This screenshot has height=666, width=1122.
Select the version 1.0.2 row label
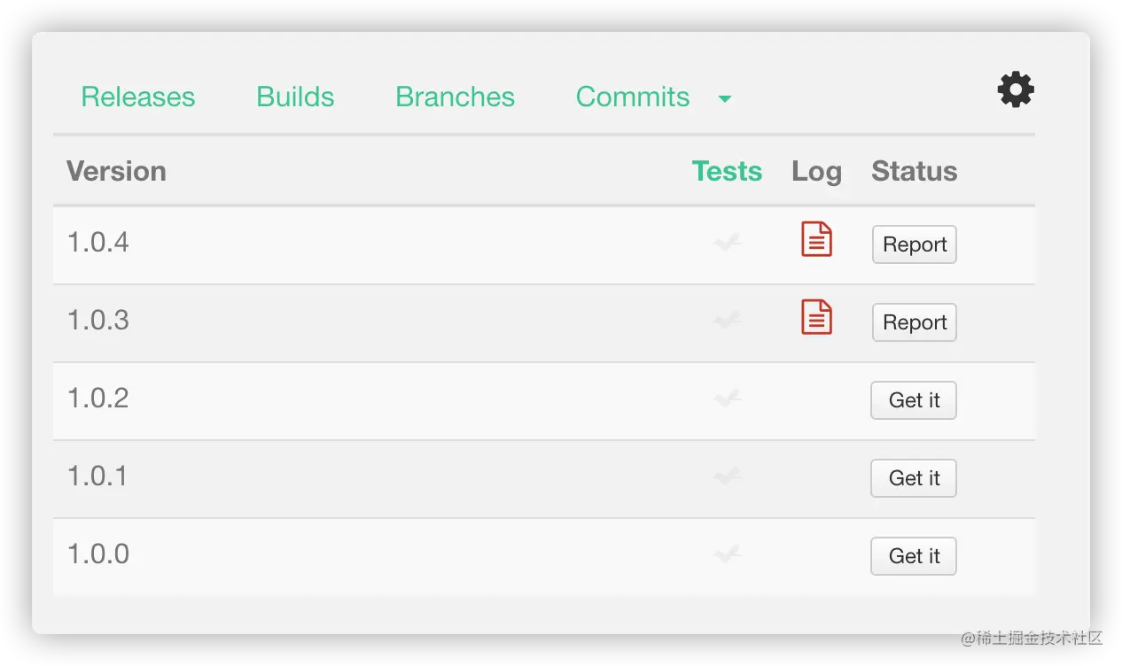pos(98,398)
